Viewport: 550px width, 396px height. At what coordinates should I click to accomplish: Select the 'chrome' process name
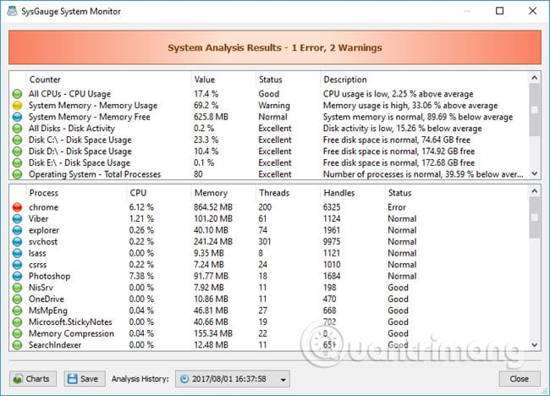(x=43, y=207)
